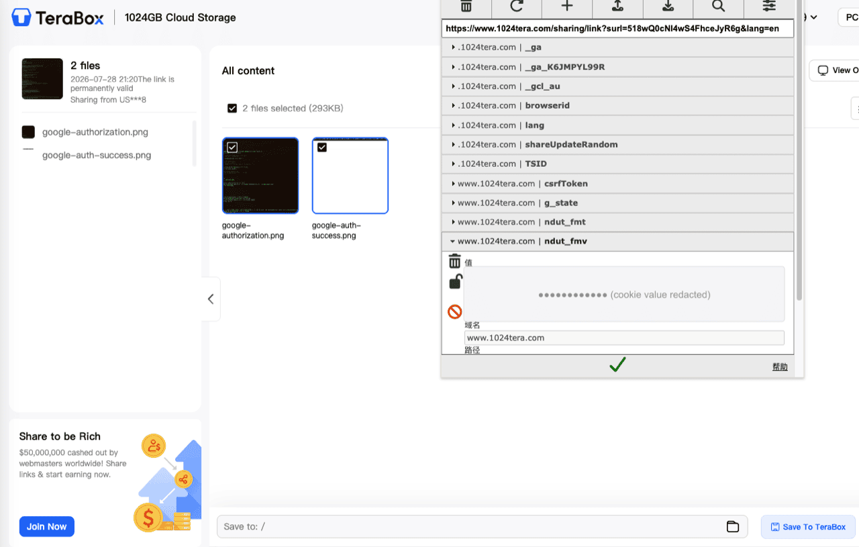The width and height of the screenshot is (859, 547).
Task: Open folder picker icon in Save to field
Action: 733,526
